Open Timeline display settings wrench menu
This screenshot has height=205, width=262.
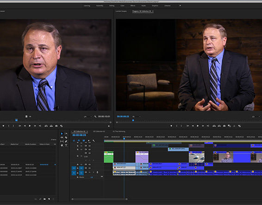tap(94, 141)
